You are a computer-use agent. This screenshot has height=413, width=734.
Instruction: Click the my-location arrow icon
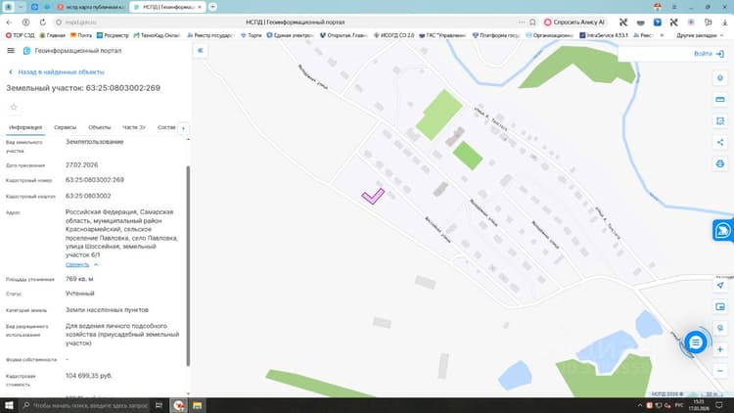[x=720, y=285]
